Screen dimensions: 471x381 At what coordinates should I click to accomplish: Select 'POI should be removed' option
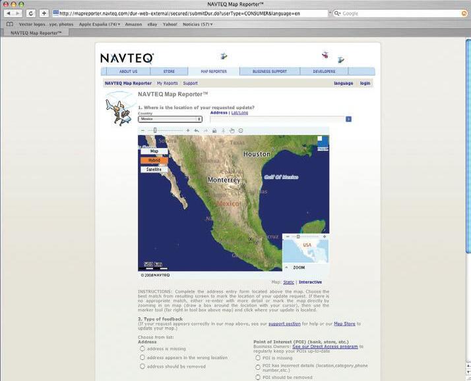pos(258,378)
